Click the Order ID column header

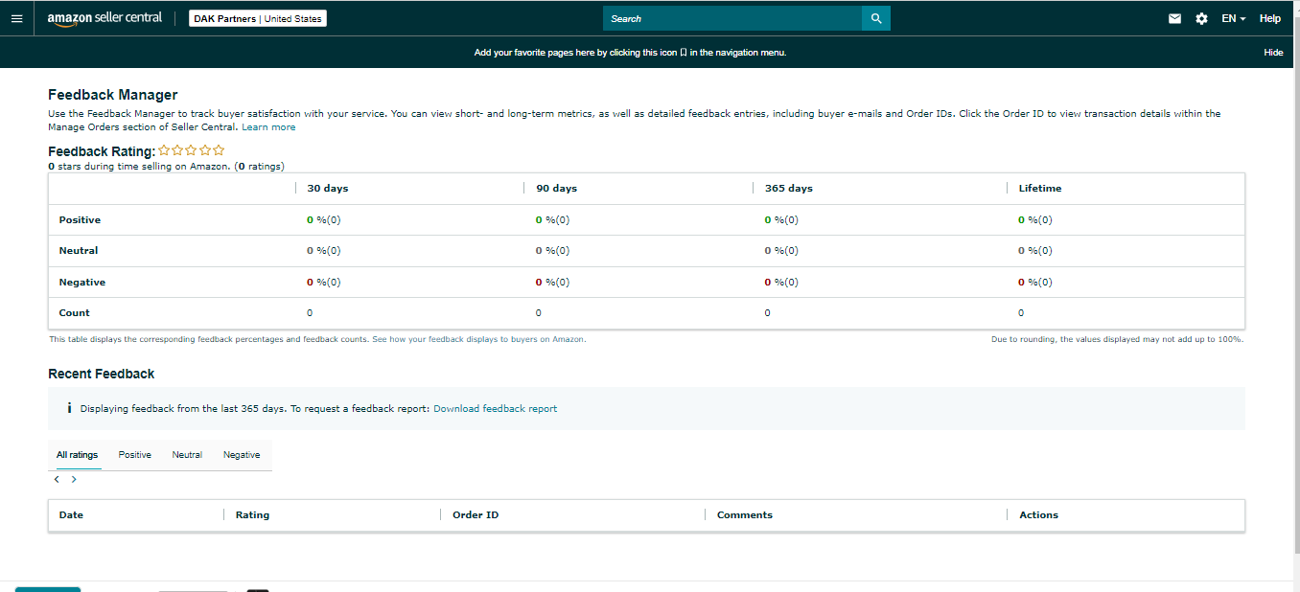(x=476, y=515)
